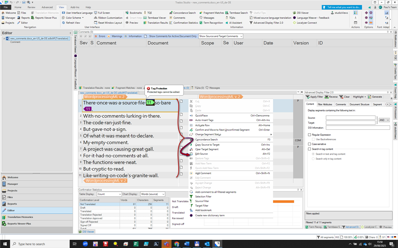Expand the AND operator combo box
This screenshot has width=398, height=248.
tap(384, 120)
